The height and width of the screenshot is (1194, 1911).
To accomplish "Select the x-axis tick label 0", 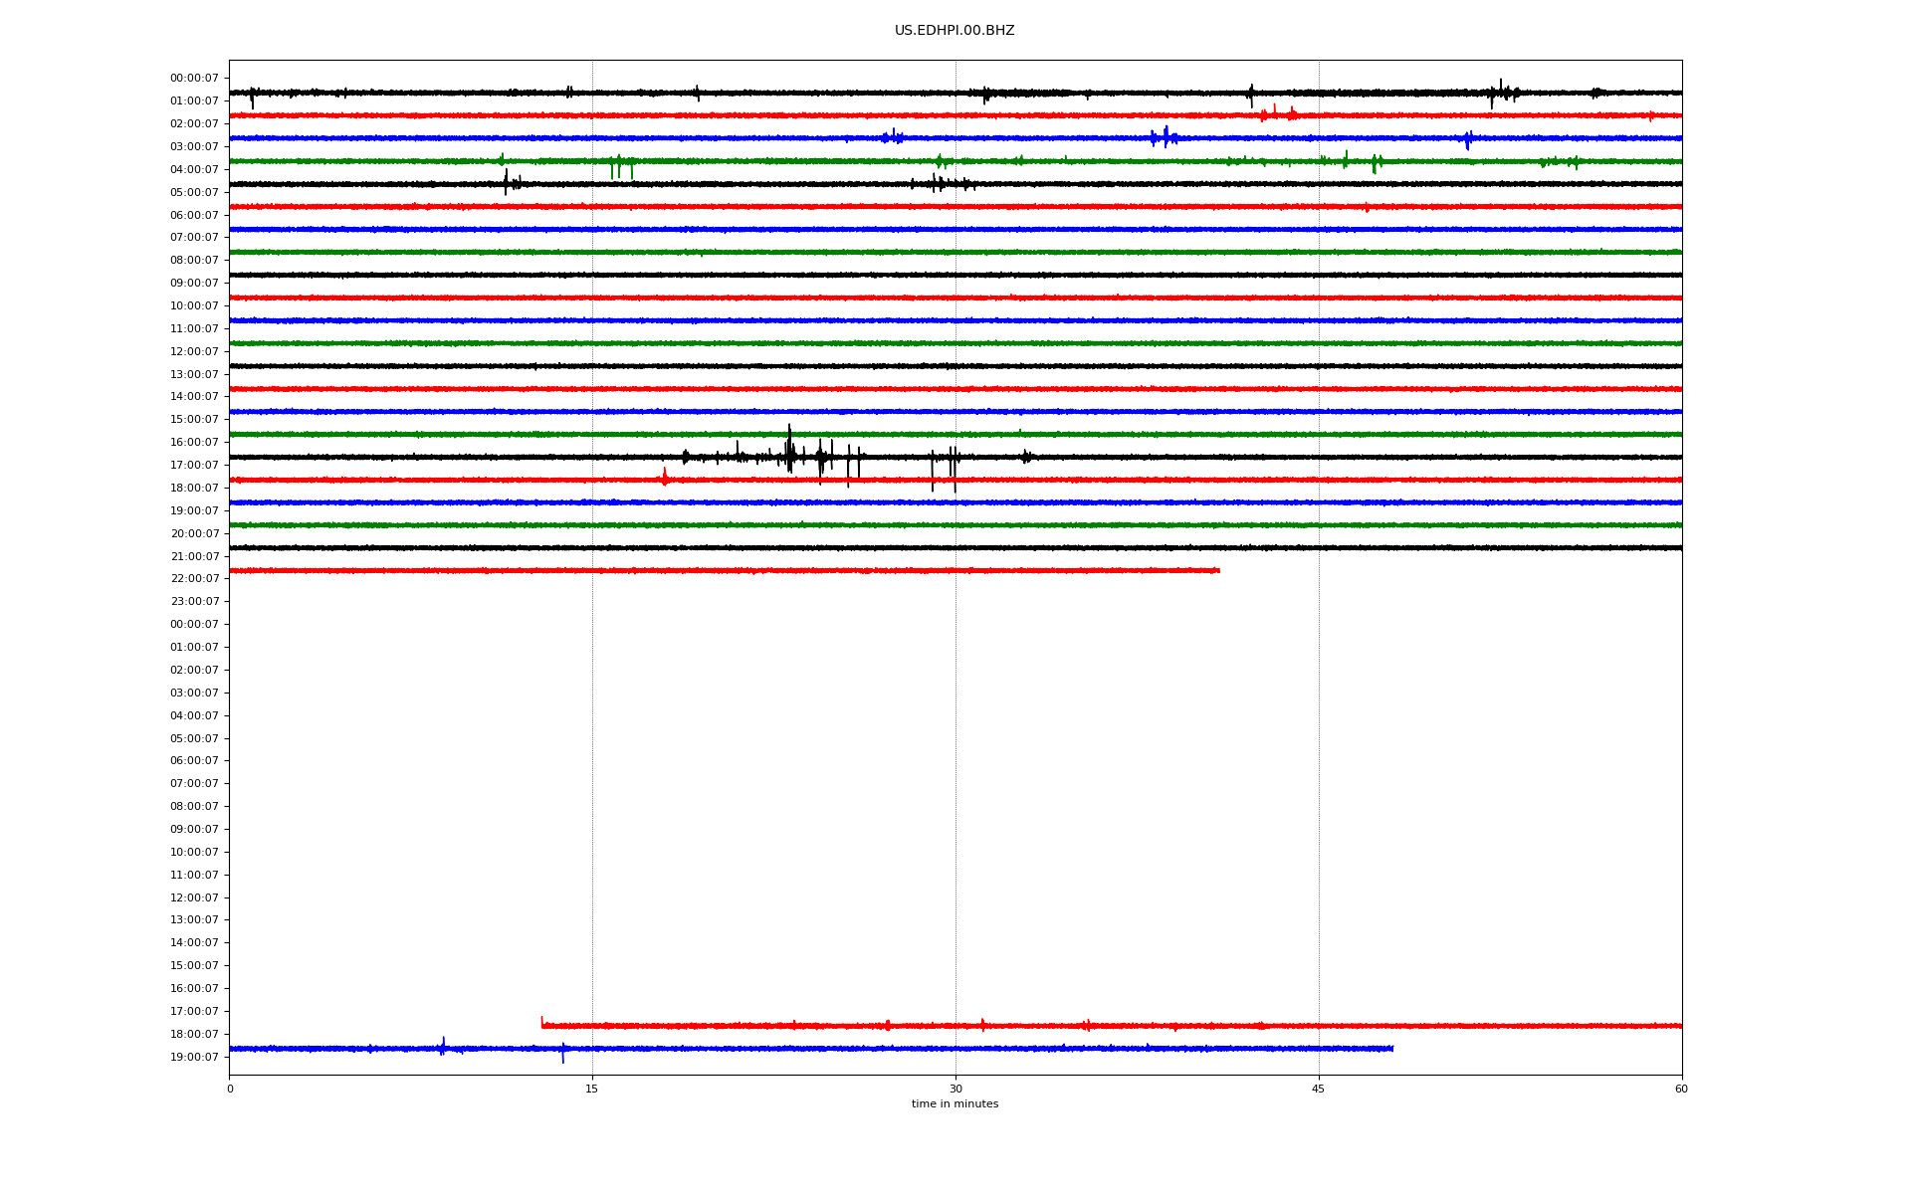I will 230,1089.
